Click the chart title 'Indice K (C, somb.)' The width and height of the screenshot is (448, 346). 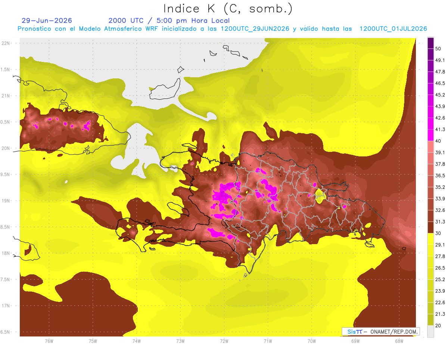click(228, 9)
